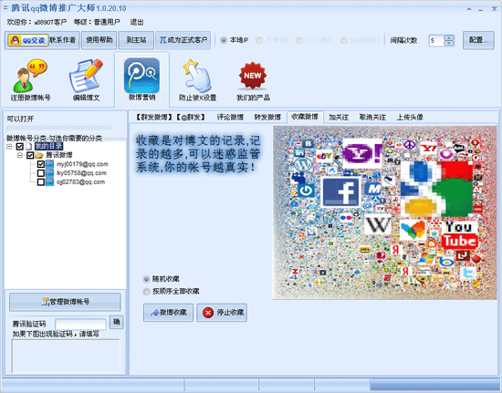Open the 取消关注 tab
This screenshot has width=502, height=393.
(372, 117)
